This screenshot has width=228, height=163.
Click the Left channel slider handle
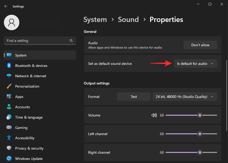point(200,134)
